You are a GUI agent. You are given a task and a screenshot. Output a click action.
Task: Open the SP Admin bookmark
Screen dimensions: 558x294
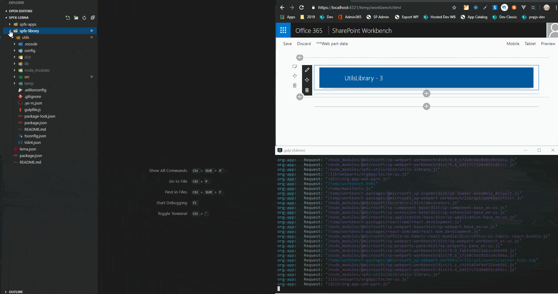(x=378, y=17)
